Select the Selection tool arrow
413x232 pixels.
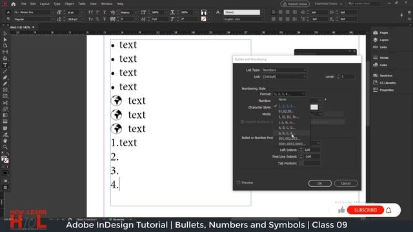(5, 34)
